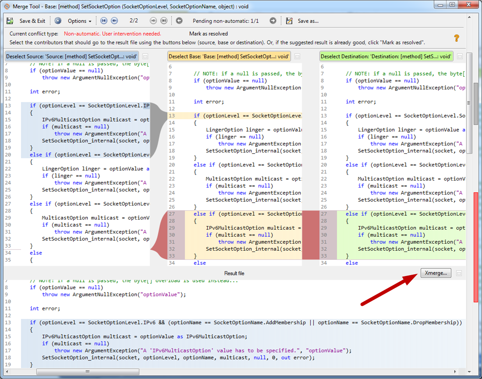The height and width of the screenshot is (379, 482).
Task: Click the left arrow of horizontal scrollbar
Action: point(7,372)
